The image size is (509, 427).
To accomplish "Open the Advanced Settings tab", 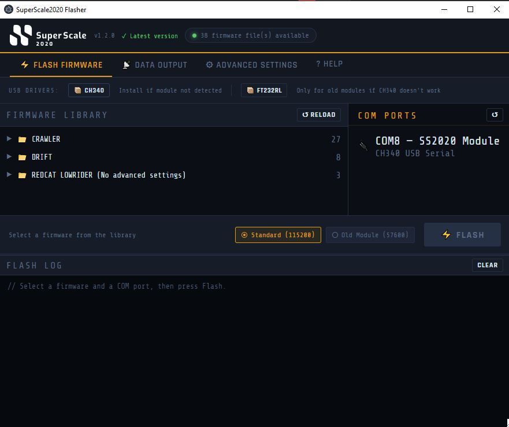I will pos(251,65).
